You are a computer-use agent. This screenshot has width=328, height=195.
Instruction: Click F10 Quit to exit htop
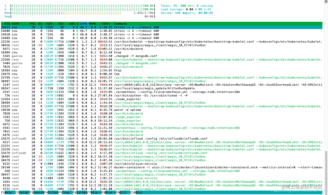coord(136,192)
